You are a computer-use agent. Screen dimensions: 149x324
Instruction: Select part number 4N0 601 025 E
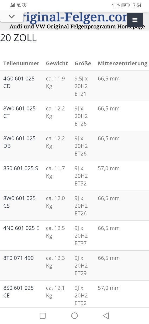coord(21,228)
